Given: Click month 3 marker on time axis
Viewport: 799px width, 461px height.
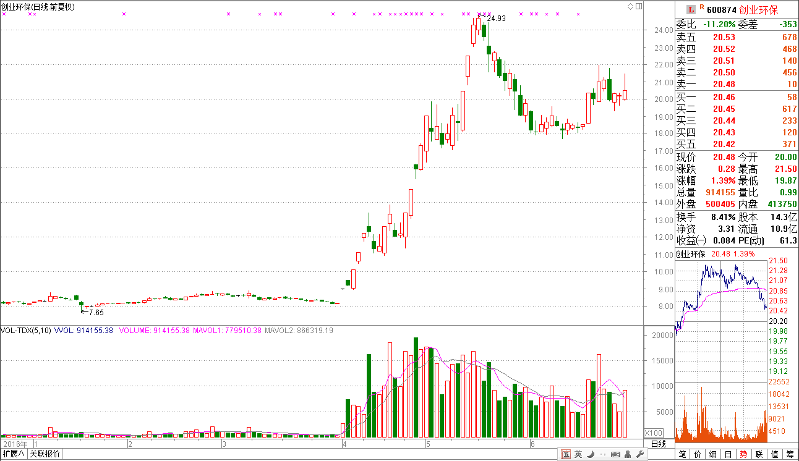Looking at the screenshot, I should tap(223, 444).
